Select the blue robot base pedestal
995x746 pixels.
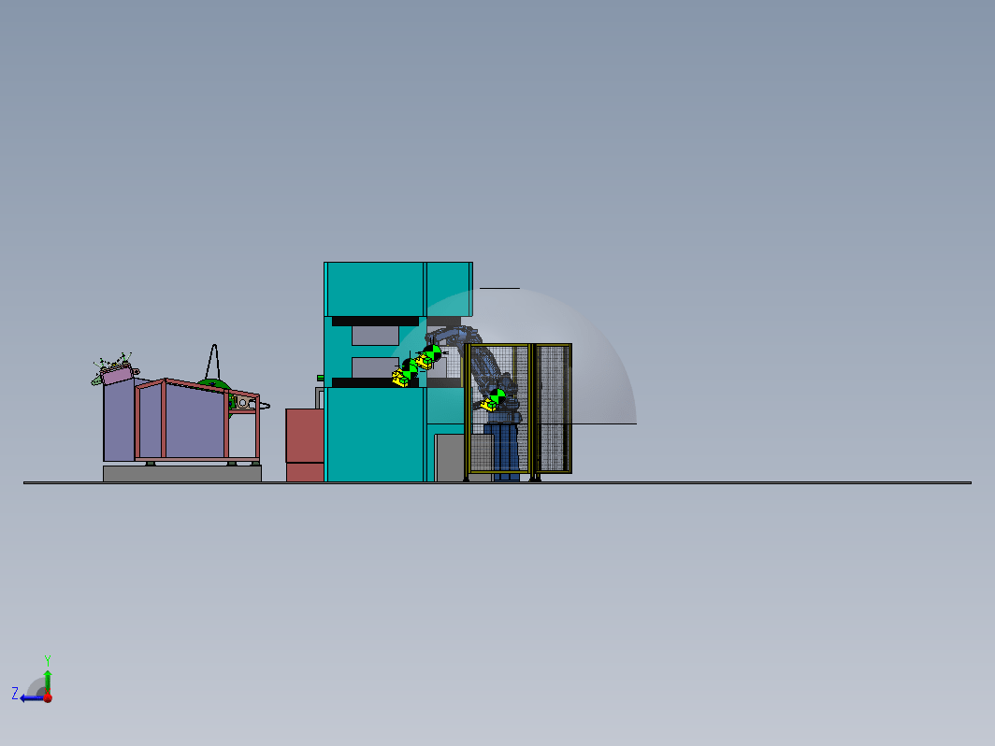[x=506, y=452]
